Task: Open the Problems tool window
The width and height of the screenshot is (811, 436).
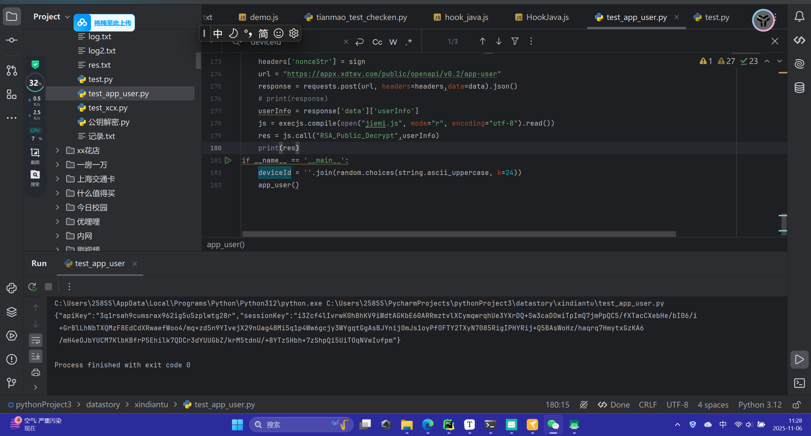Action: click(x=12, y=359)
